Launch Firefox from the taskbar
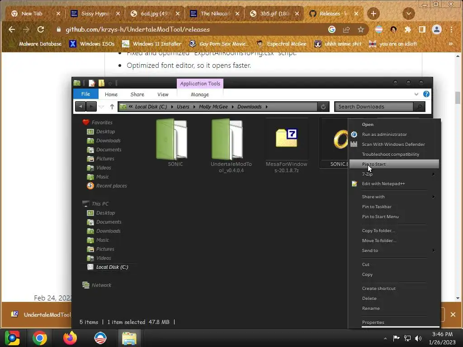 click(x=70, y=338)
